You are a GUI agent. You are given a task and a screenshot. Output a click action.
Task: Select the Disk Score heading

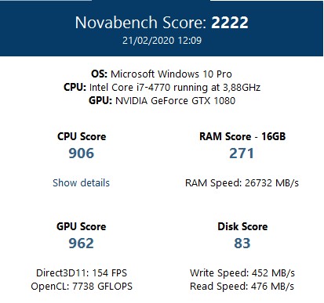[242, 226]
